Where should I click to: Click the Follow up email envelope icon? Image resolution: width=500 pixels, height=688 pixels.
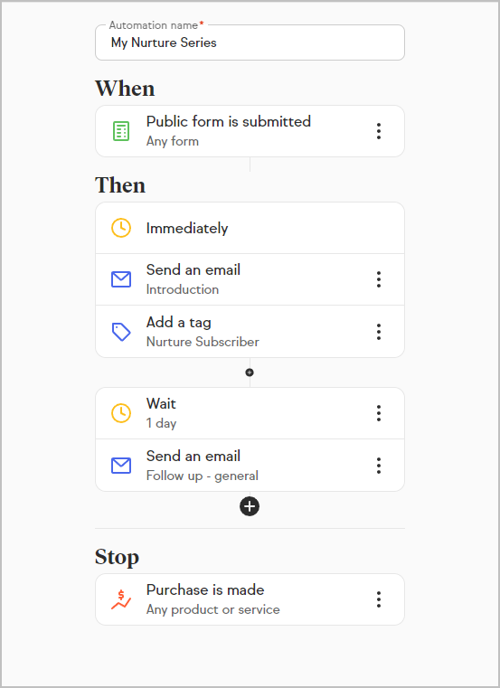pos(121,466)
